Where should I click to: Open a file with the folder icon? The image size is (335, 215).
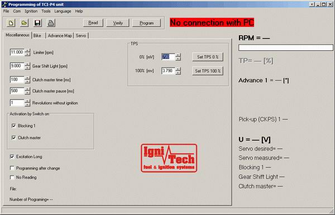24,23
